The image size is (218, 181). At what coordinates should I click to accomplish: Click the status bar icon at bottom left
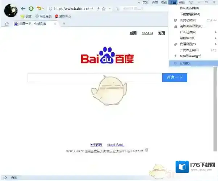click(5, 177)
